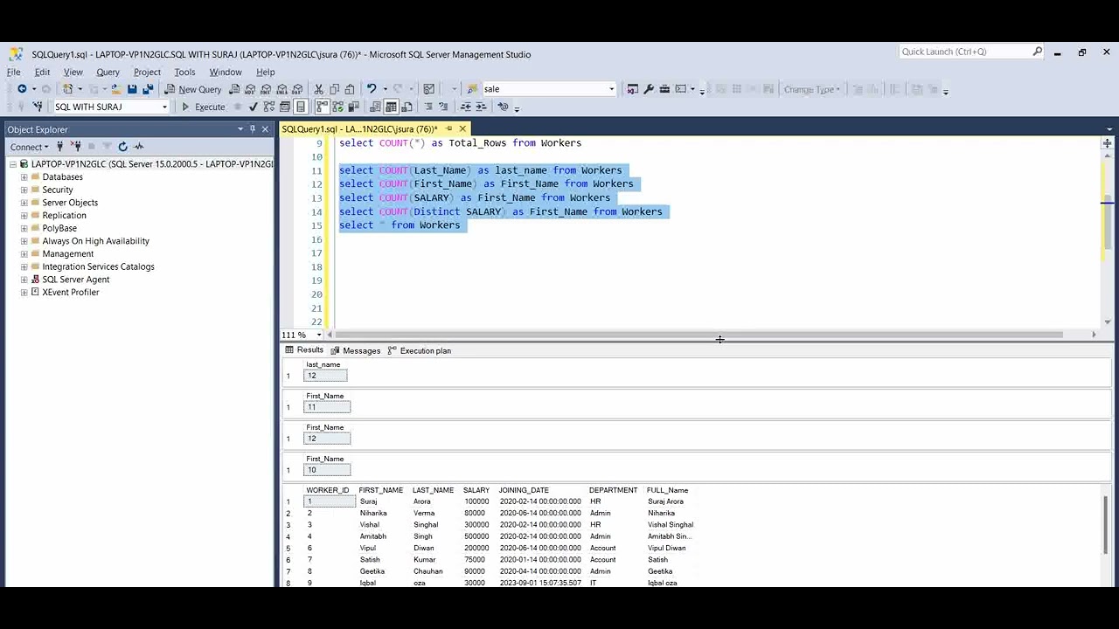The width and height of the screenshot is (1119, 629).
Task: Select the XEvent Profiler tree item
Action: point(71,293)
